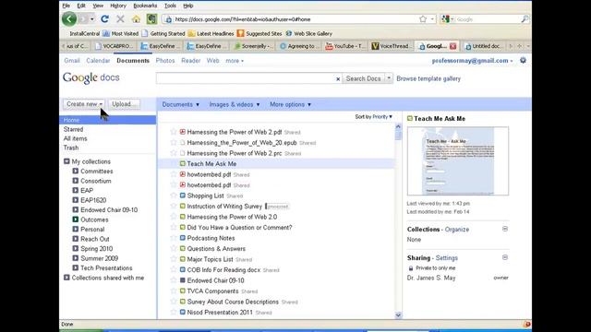Select Trash in left sidebar
Image resolution: width=591 pixels, height=332 pixels.
pyautogui.click(x=71, y=148)
